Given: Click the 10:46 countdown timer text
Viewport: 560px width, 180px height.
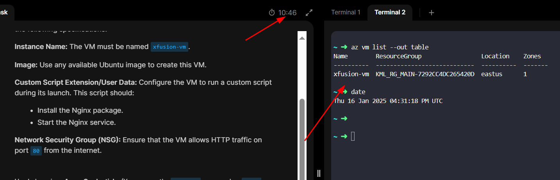Looking at the screenshot, I should [x=287, y=13].
